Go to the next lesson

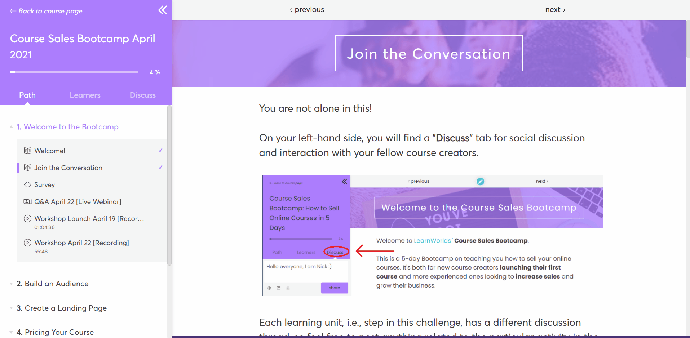click(x=555, y=10)
